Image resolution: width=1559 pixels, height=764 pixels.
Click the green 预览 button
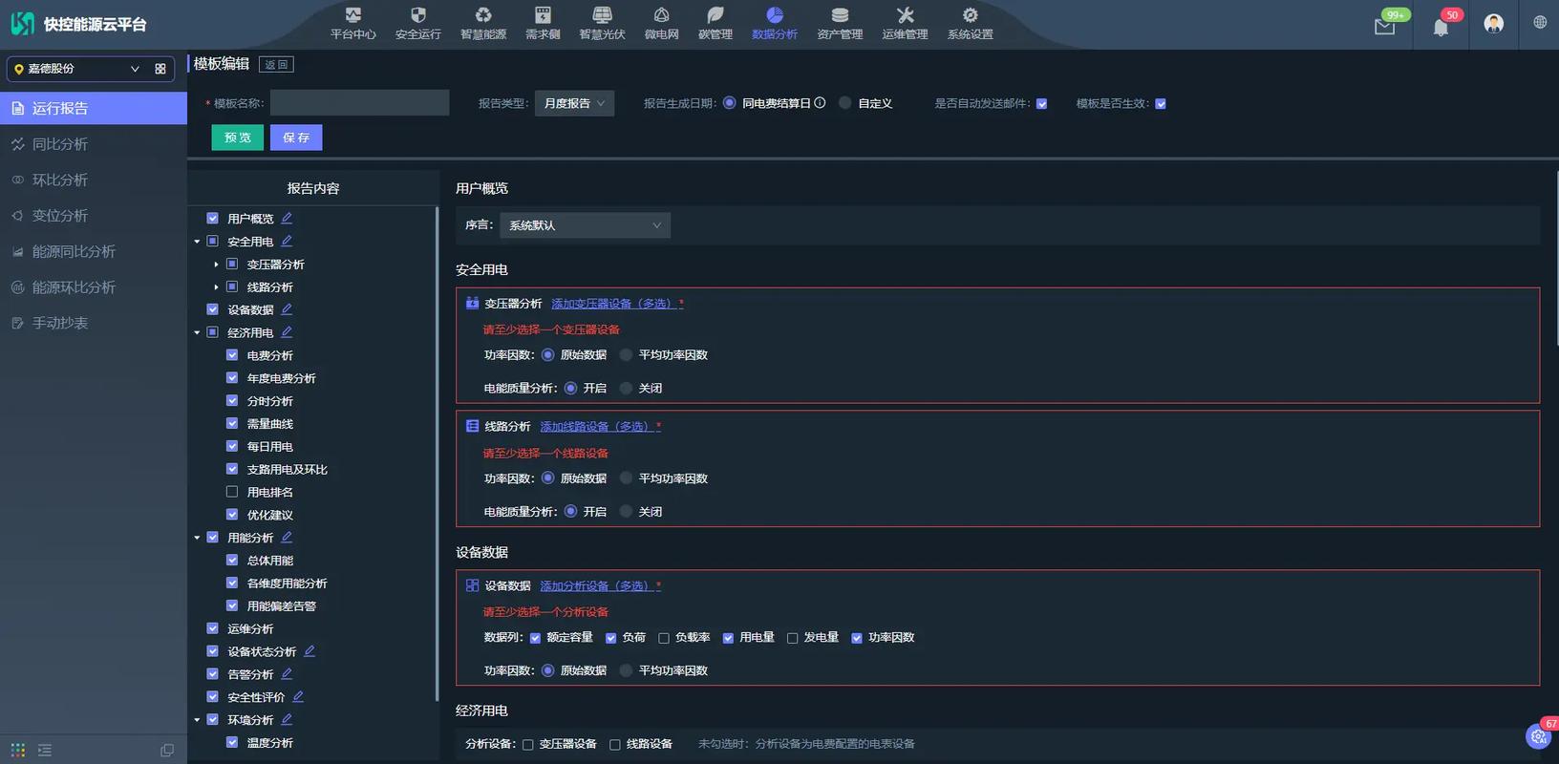tap(237, 138)
